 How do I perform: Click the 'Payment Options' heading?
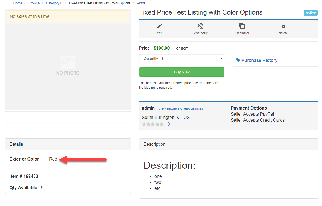pyautogui.click(x=249, y=108)
